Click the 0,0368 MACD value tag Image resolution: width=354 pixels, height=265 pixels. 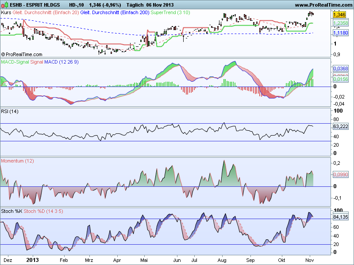point(341,68)
